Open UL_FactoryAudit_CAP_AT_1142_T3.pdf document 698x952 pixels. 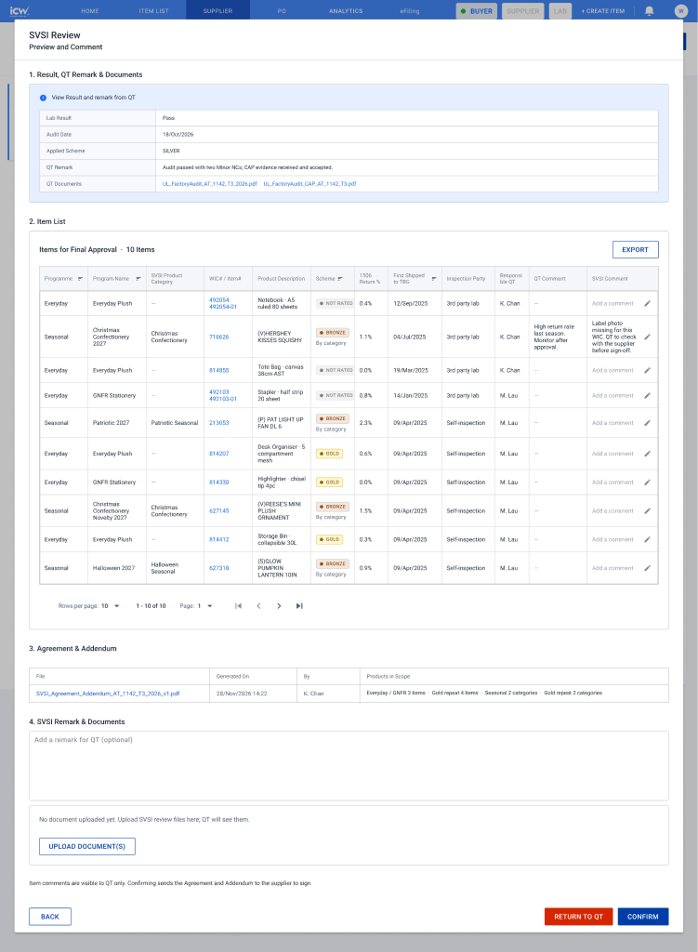pos(309,184)
